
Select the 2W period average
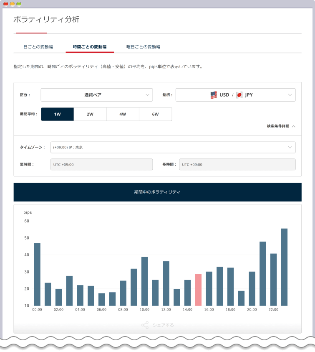(x=90, y=114)
